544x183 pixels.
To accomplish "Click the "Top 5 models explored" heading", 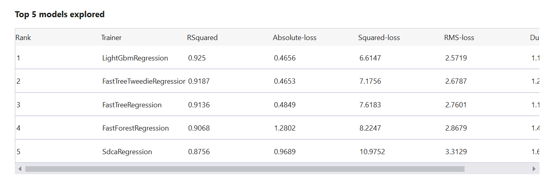I will [x=60, y=14].
